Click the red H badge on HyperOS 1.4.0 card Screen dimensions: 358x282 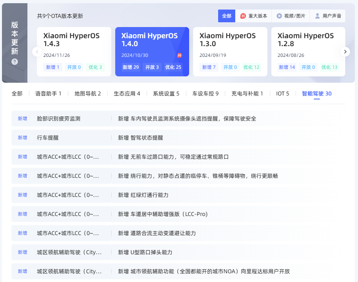click(x=180, y=55)
